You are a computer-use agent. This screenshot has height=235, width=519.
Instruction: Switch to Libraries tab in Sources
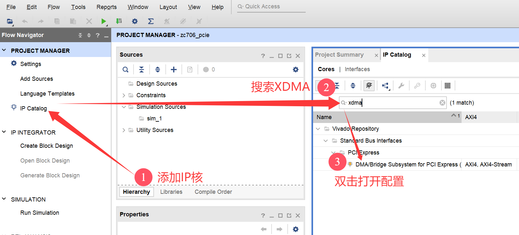171,192
